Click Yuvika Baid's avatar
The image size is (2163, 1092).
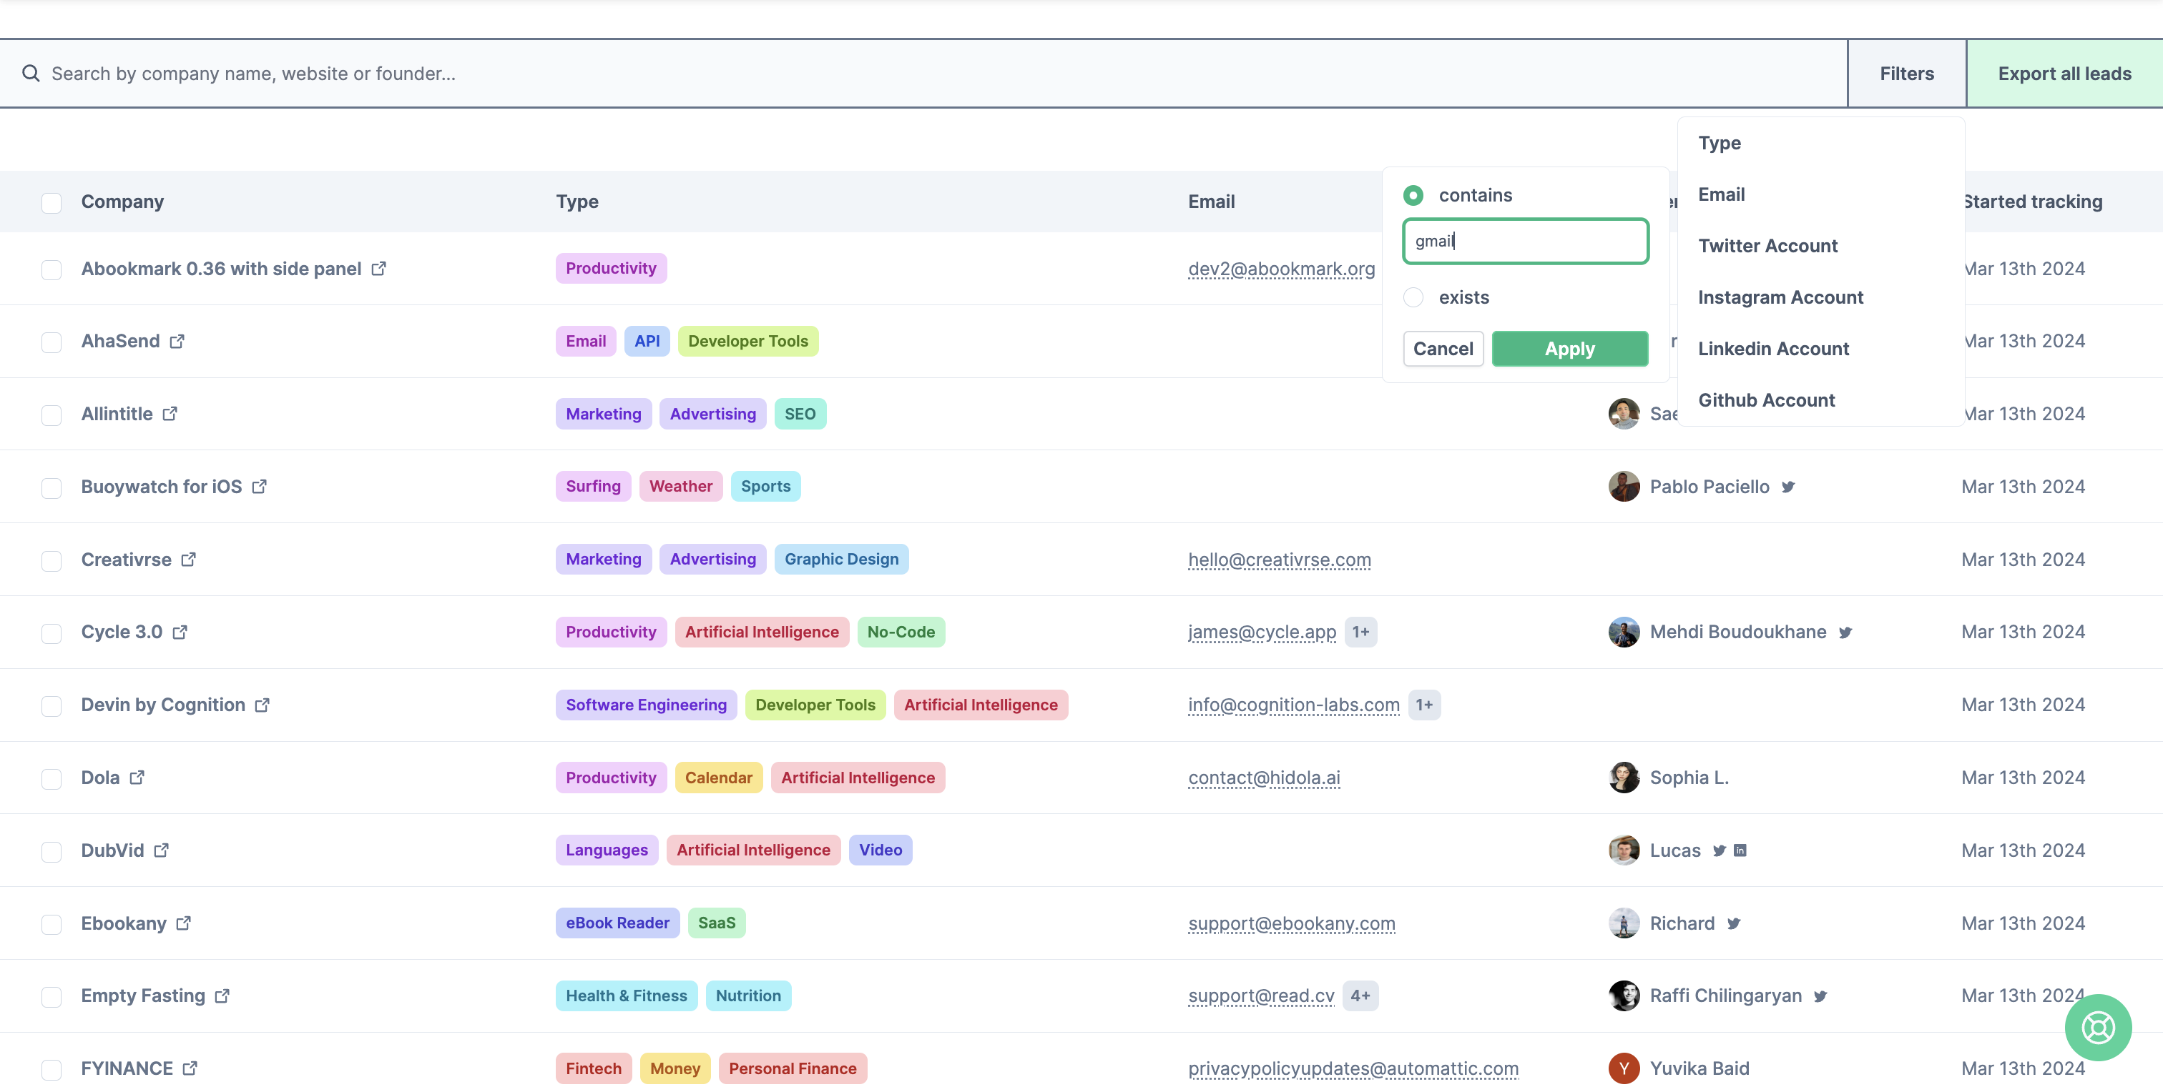click(x=1624, y=1068)
